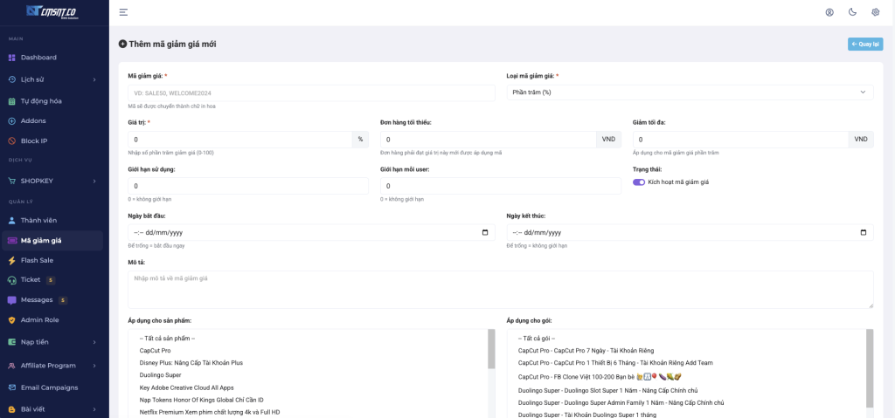Click the Quay lại button
Screen dimensions: 895x418
[x=864, y=45]
